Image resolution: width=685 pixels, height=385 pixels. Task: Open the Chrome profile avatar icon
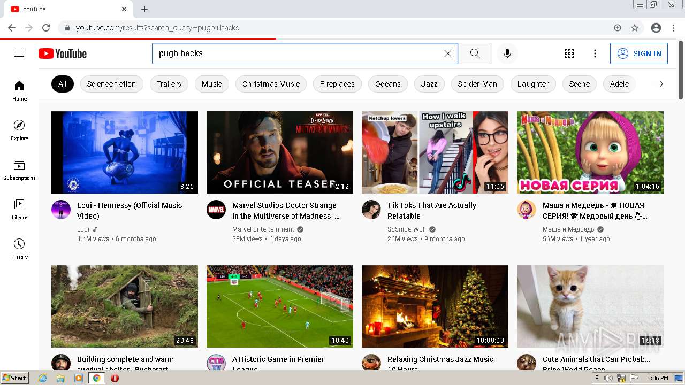(x=656, y=28)
